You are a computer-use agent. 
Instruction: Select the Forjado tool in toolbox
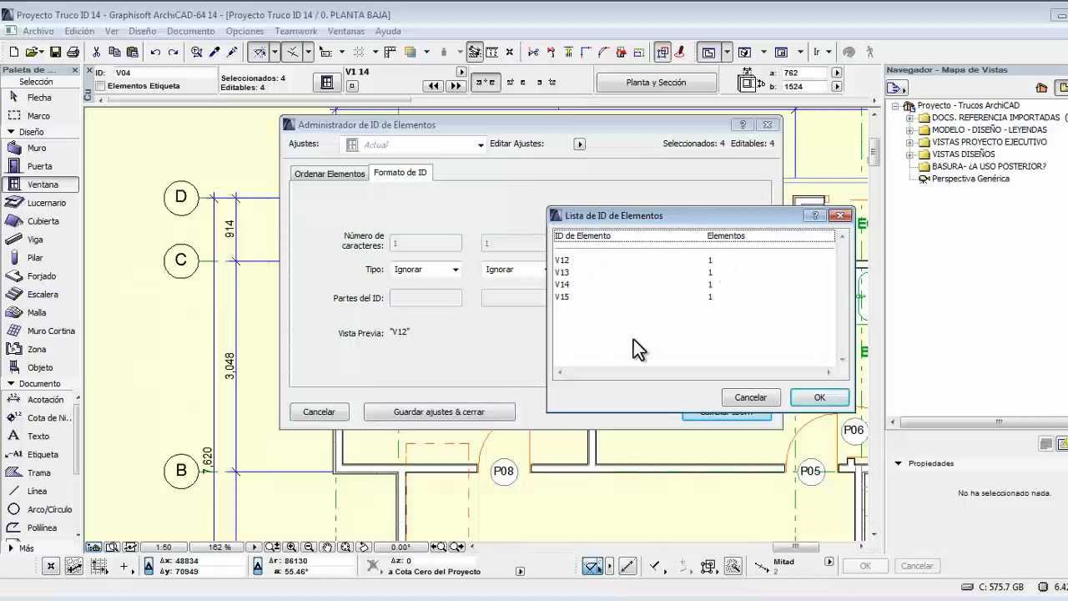click(x=41, y=276)
